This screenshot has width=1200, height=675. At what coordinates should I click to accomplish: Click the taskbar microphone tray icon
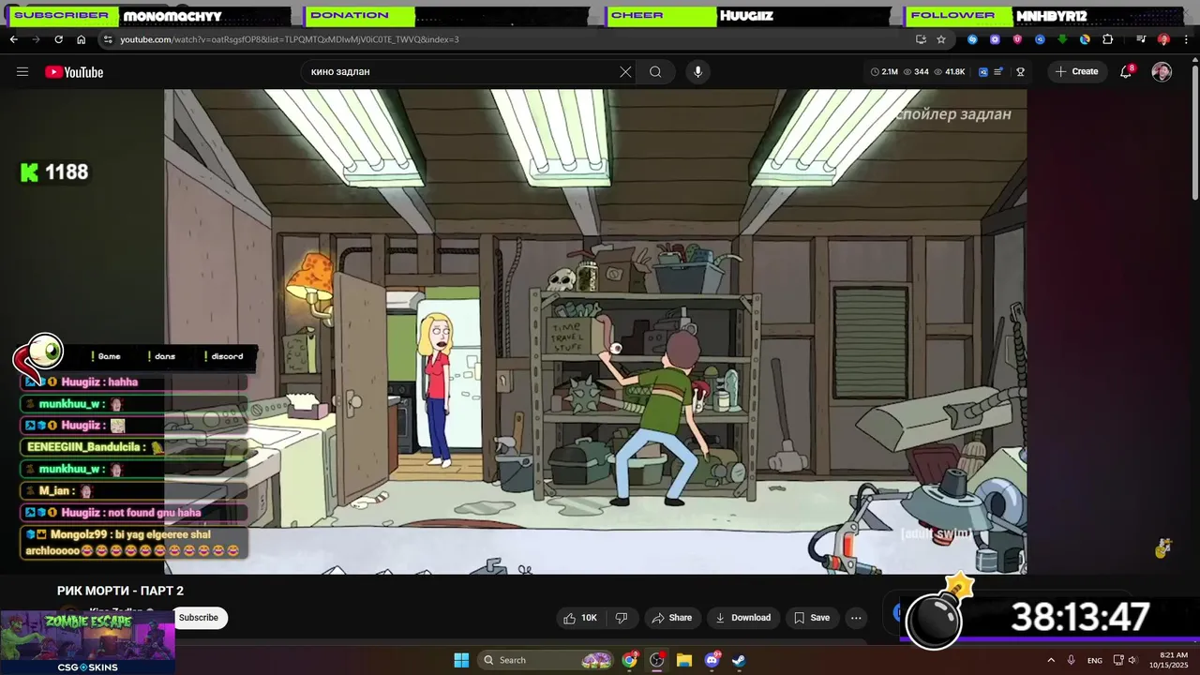(1072, 660)
